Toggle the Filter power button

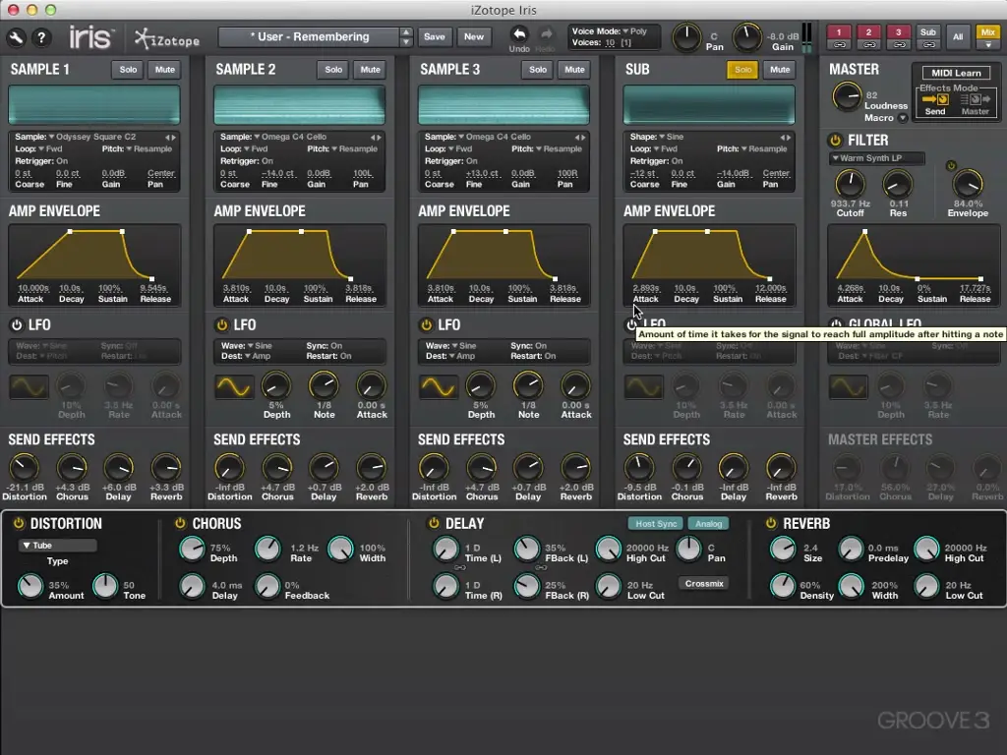(x=835, y=140)
